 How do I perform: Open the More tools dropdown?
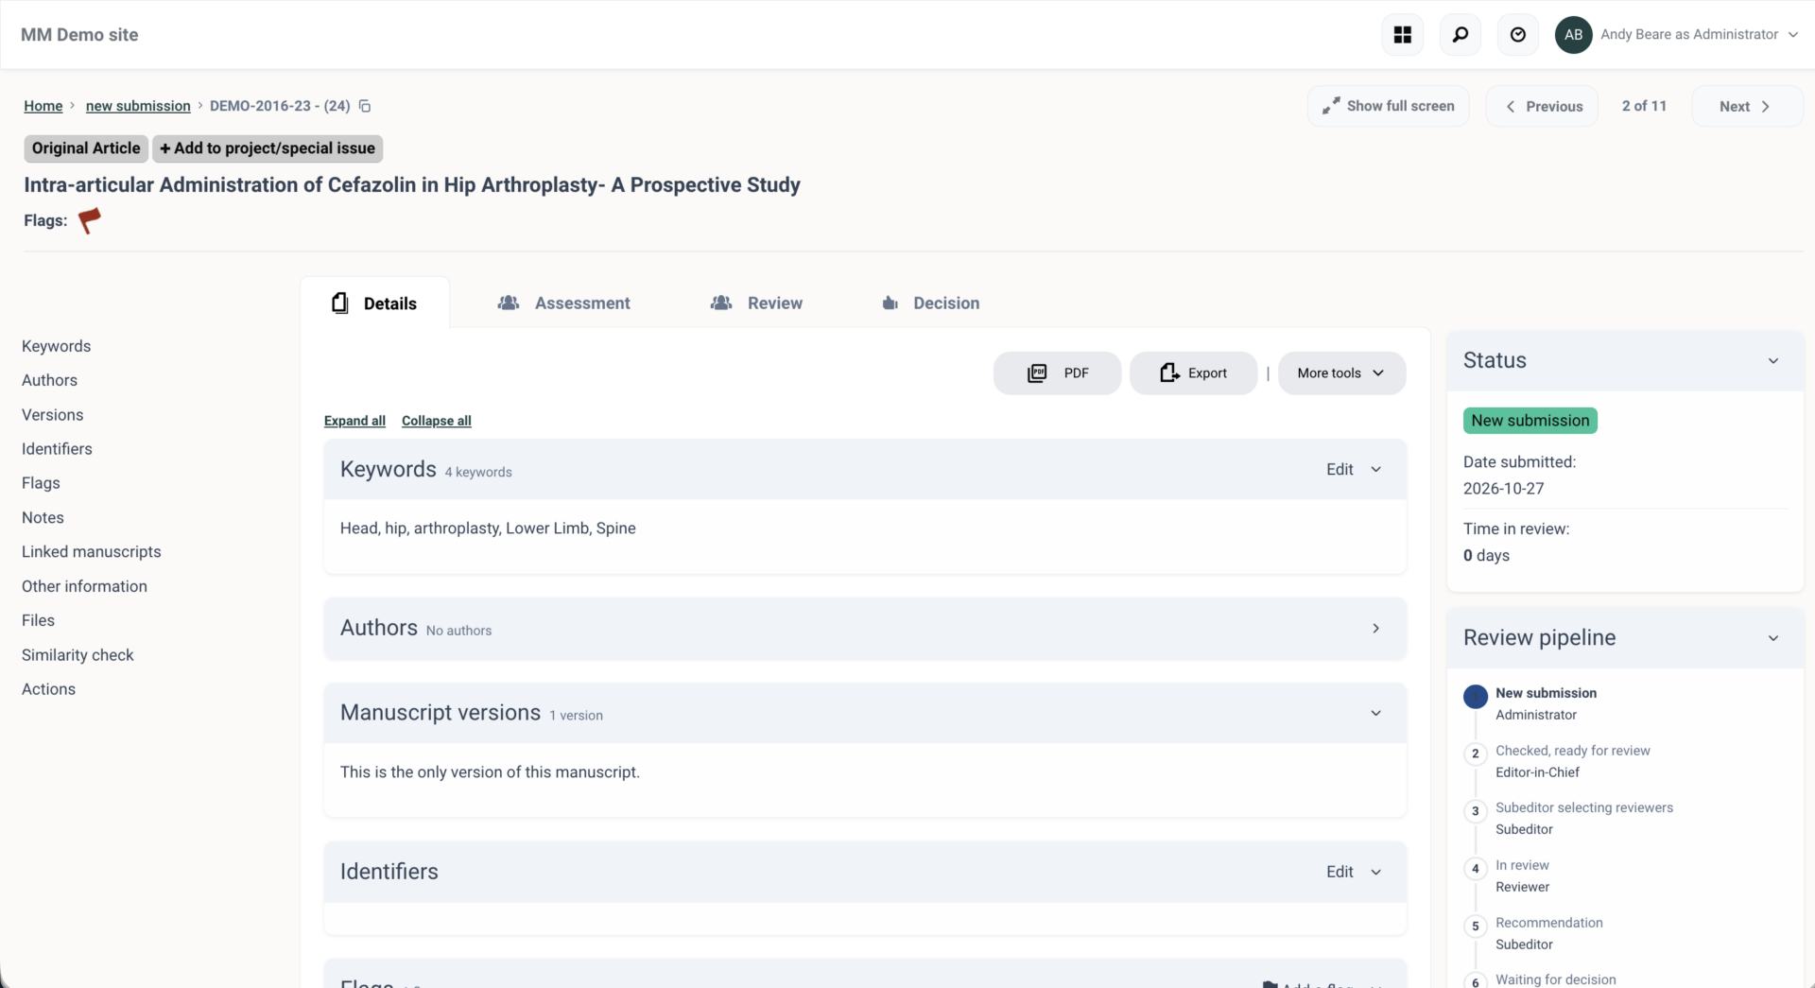pyautogui.click(x=1341, y=373)
